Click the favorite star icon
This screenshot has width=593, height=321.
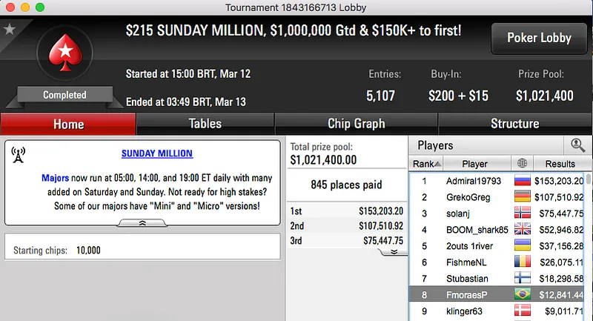pyautogui.click(x=10, y=30)
